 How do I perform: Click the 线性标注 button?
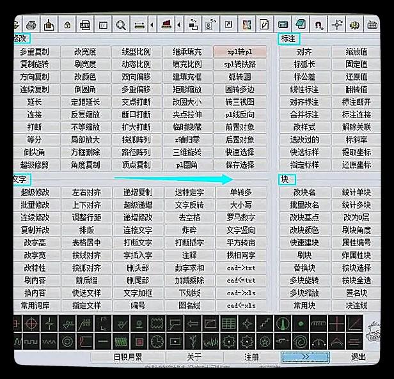pos(304,89)
